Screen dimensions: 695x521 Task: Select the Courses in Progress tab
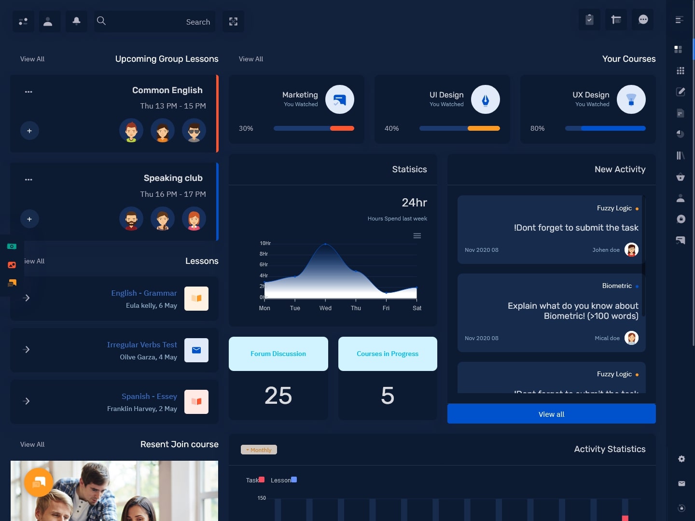point(388,354)
